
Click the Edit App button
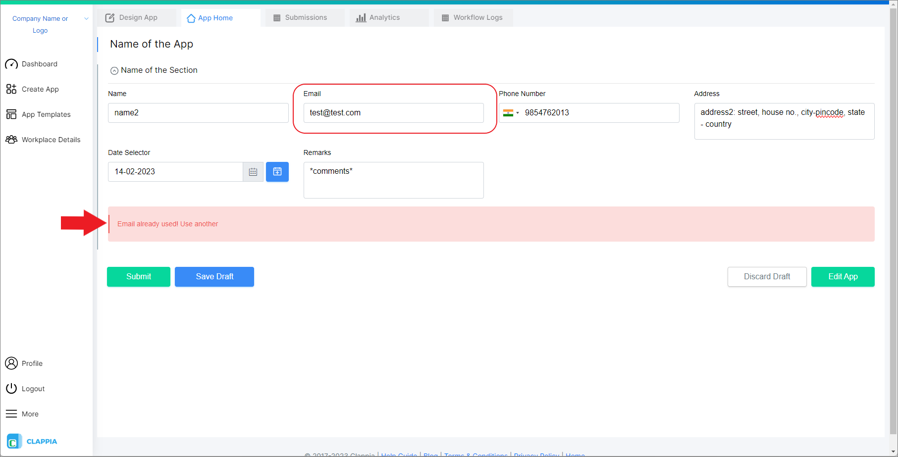[x=843, y=277]
